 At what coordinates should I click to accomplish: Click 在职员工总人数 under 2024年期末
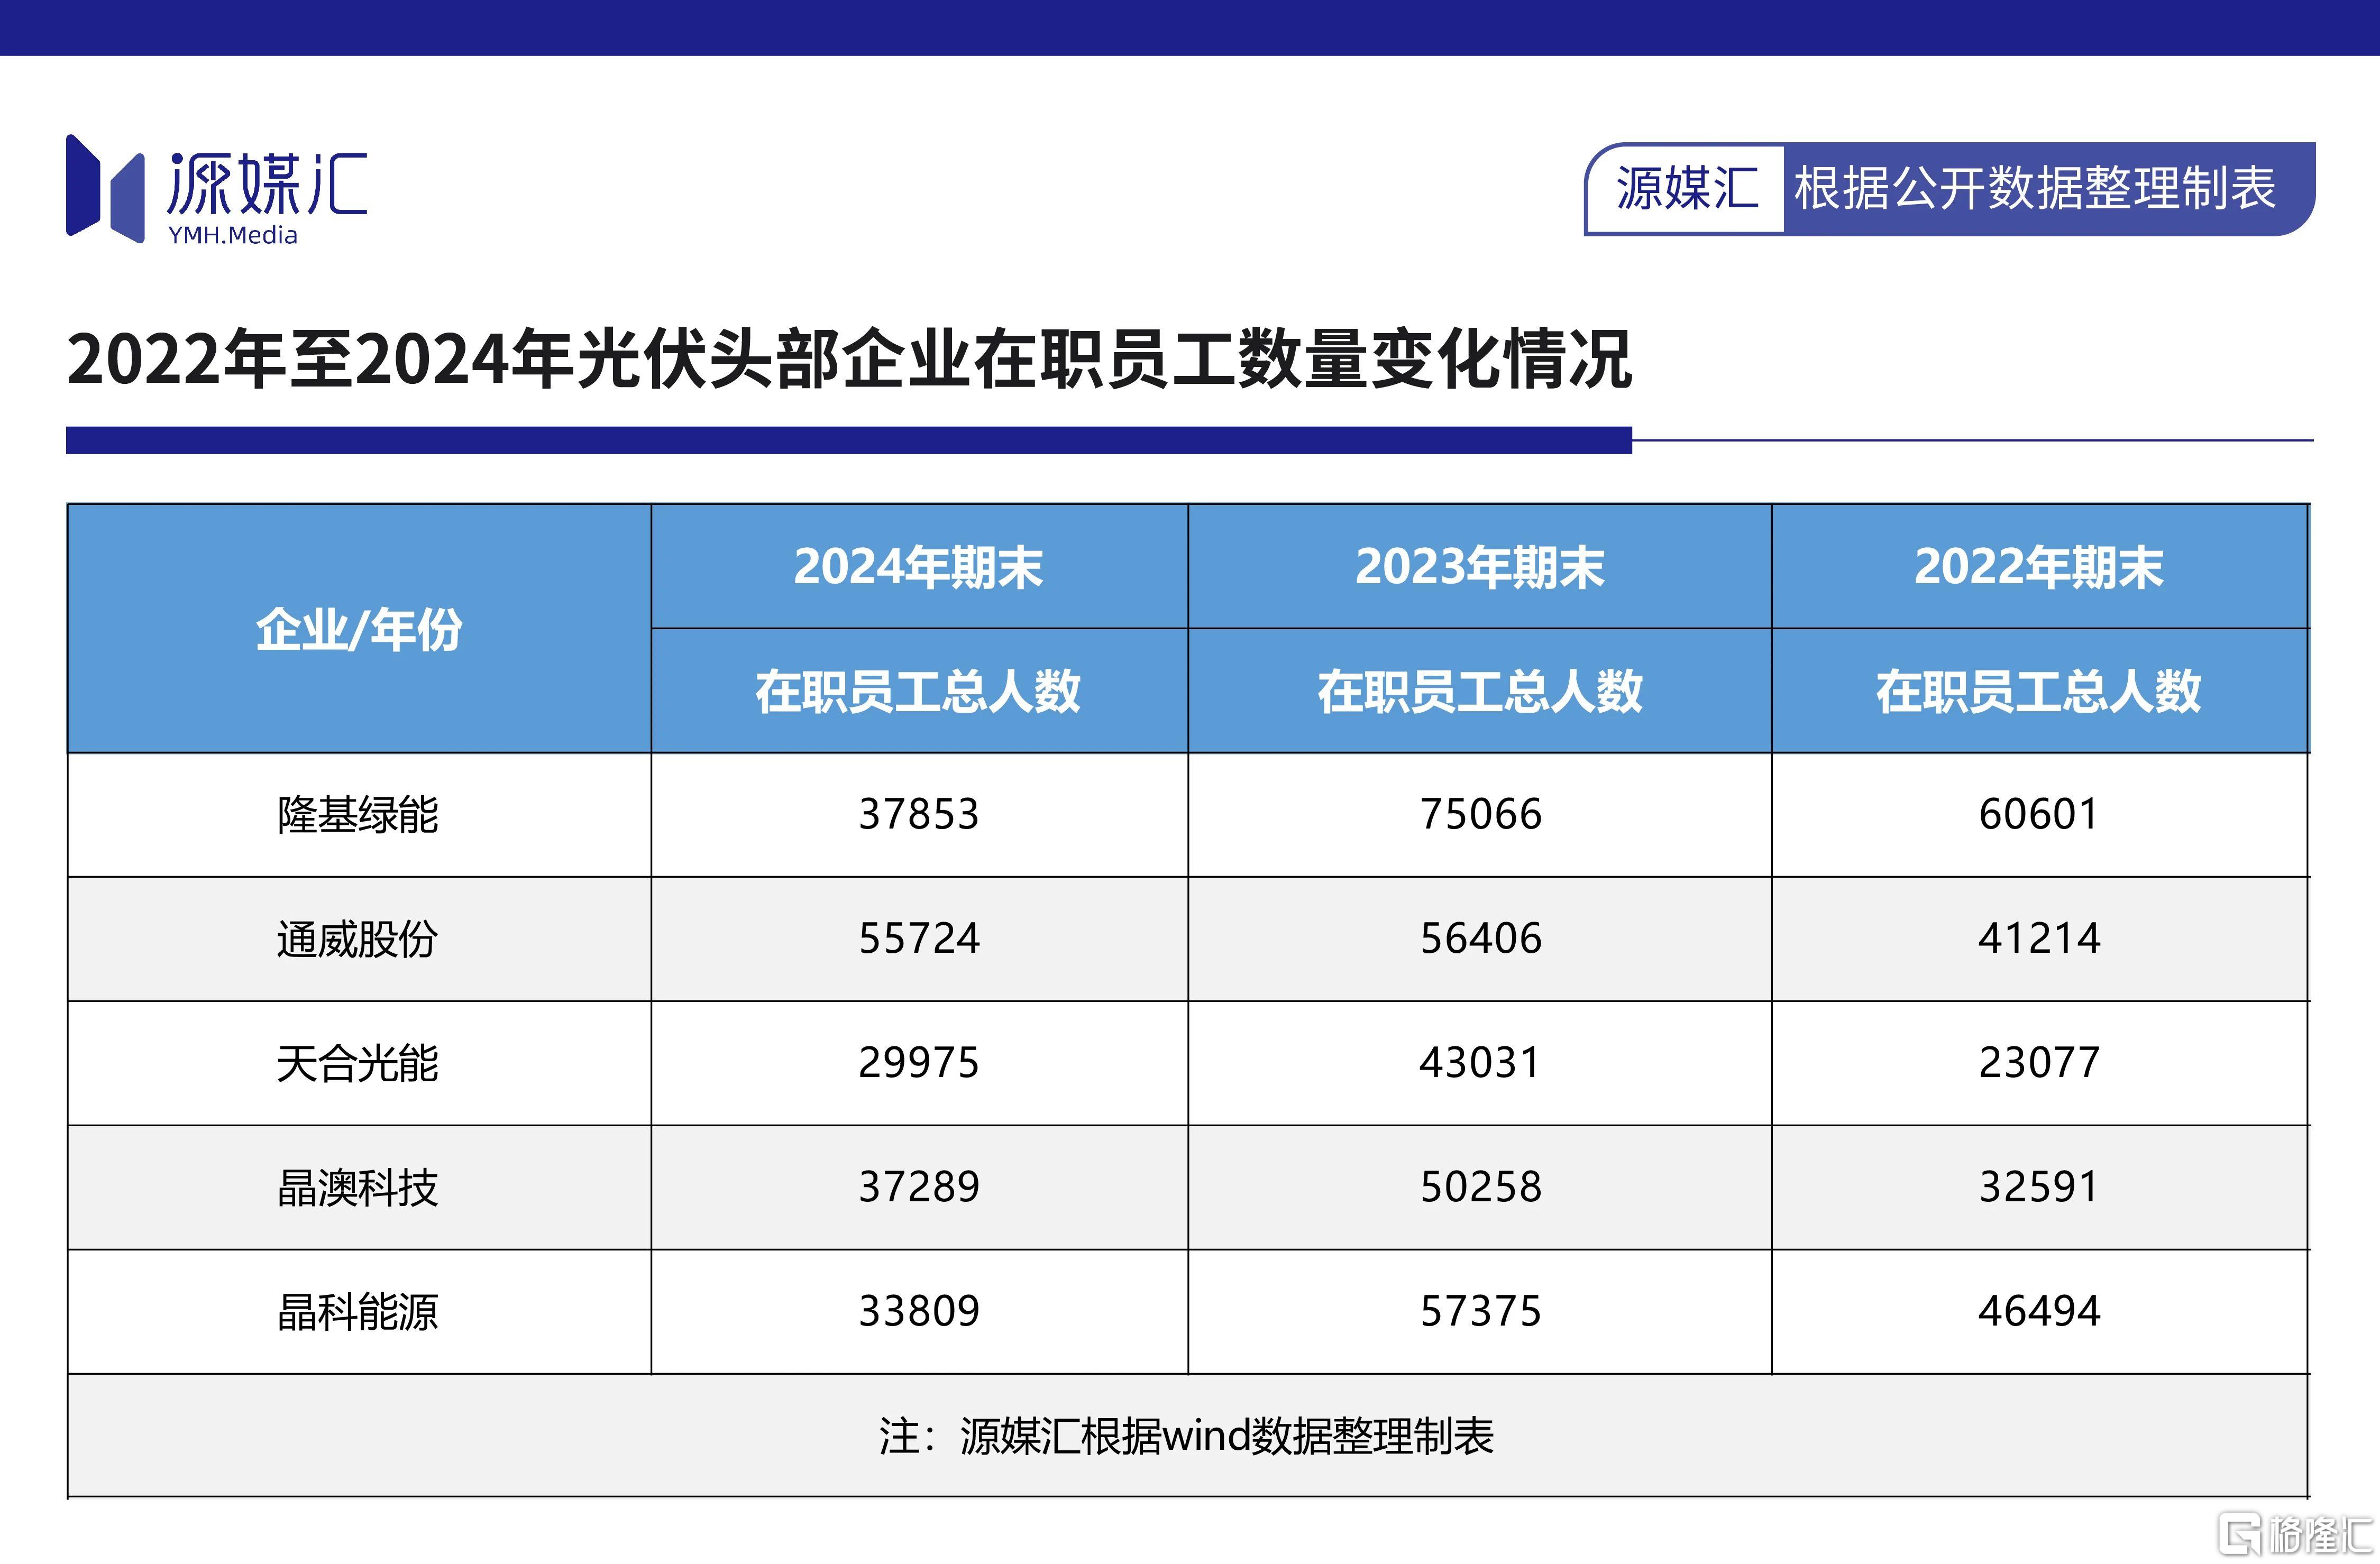pyautogui.click(x=919, y=691)
